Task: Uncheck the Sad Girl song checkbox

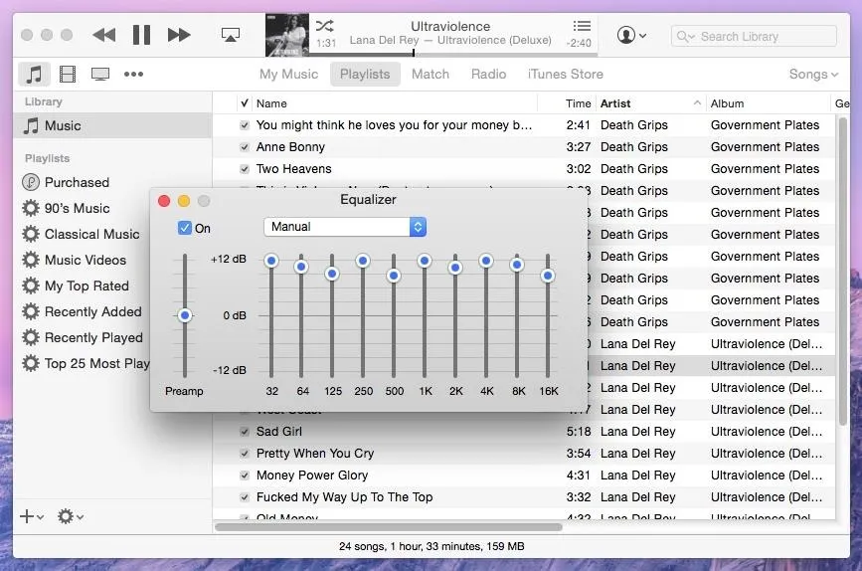Action: [245, 432]
